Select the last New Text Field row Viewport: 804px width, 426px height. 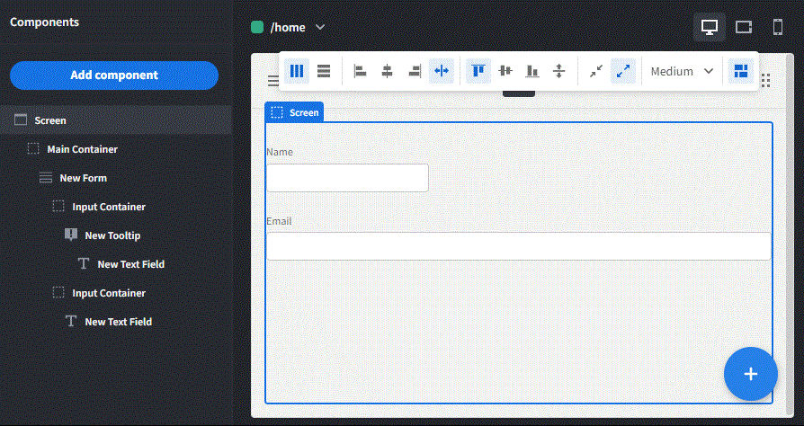(116, 322)
